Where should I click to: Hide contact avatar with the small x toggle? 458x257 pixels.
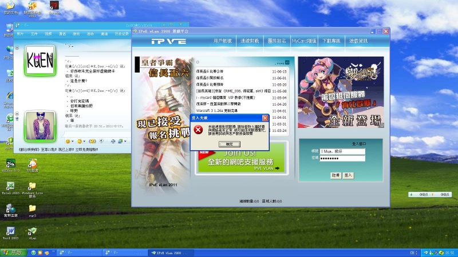point(17,47)
